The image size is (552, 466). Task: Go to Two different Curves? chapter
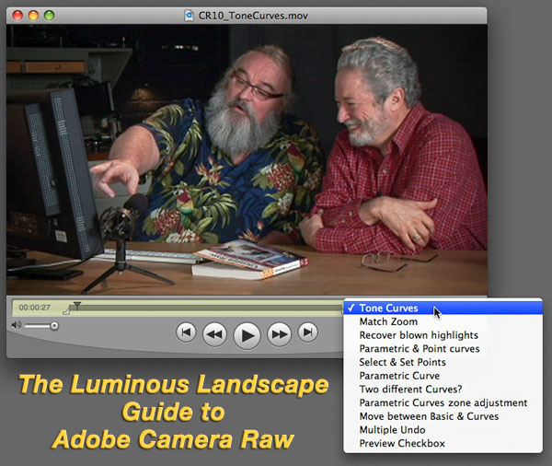coord(443,390)
